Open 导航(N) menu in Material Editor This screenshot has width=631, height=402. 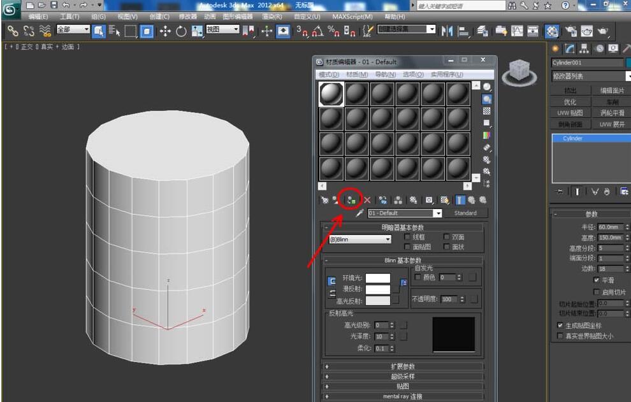pos(386,75)
